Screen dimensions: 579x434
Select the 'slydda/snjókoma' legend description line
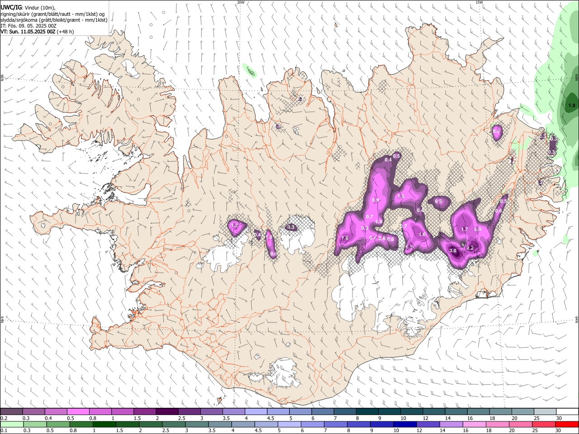tap(54, 20)
